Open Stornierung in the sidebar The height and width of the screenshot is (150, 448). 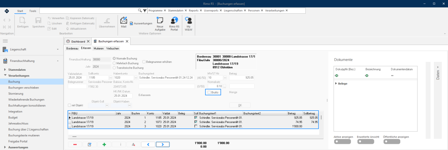[16, 94]
